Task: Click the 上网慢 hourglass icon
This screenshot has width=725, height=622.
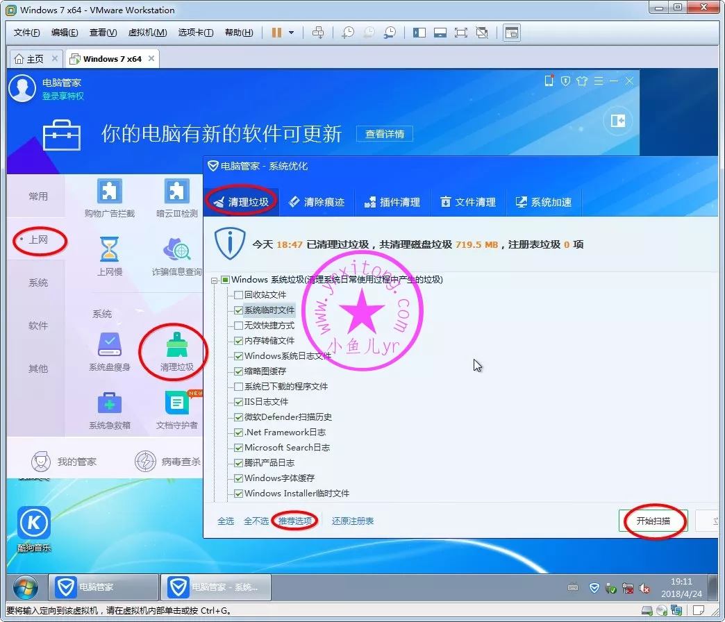Action: tap(109, 250)
